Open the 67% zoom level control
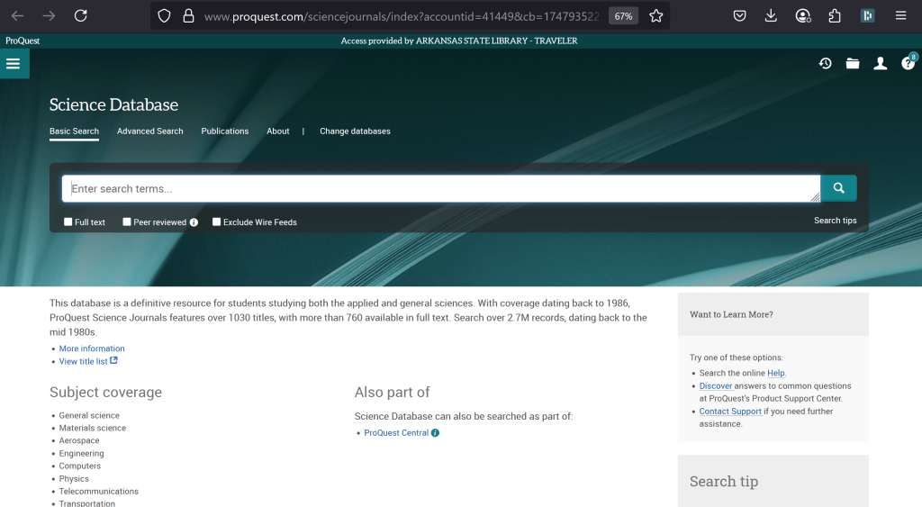The height and width of the screenshot is (507, 922). coord(623,16)
